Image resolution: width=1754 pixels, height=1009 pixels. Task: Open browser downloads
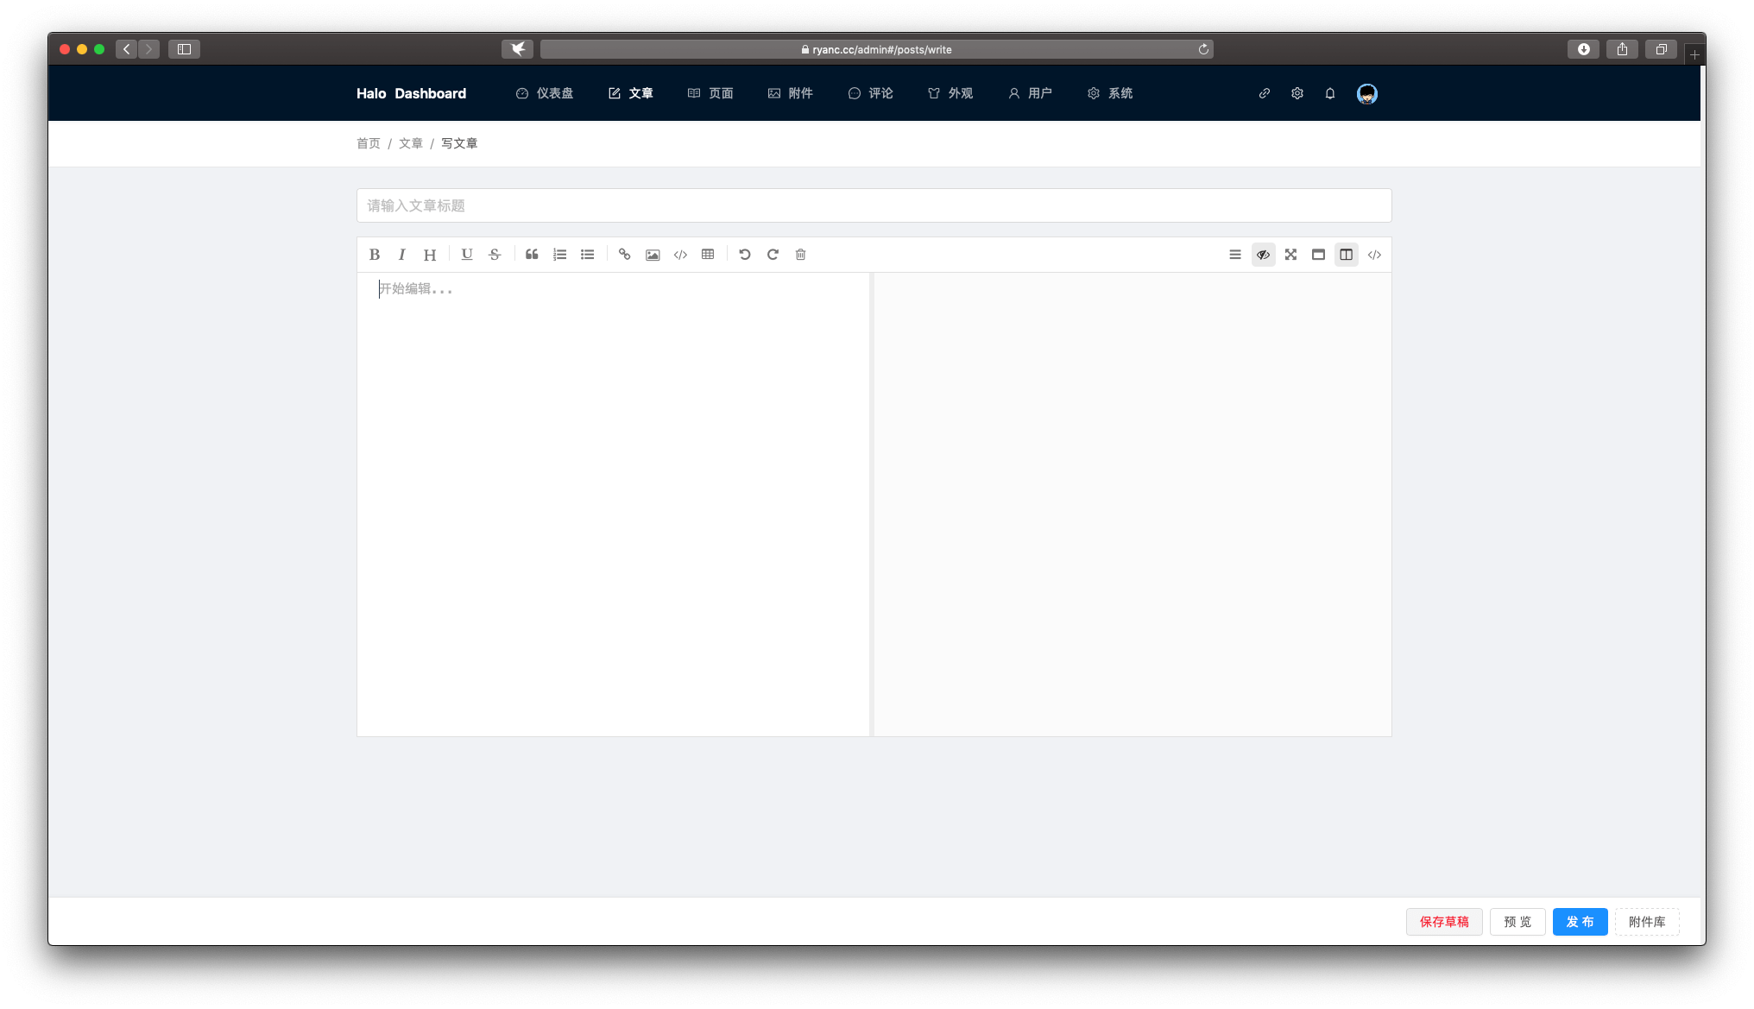coord(1584,49)
